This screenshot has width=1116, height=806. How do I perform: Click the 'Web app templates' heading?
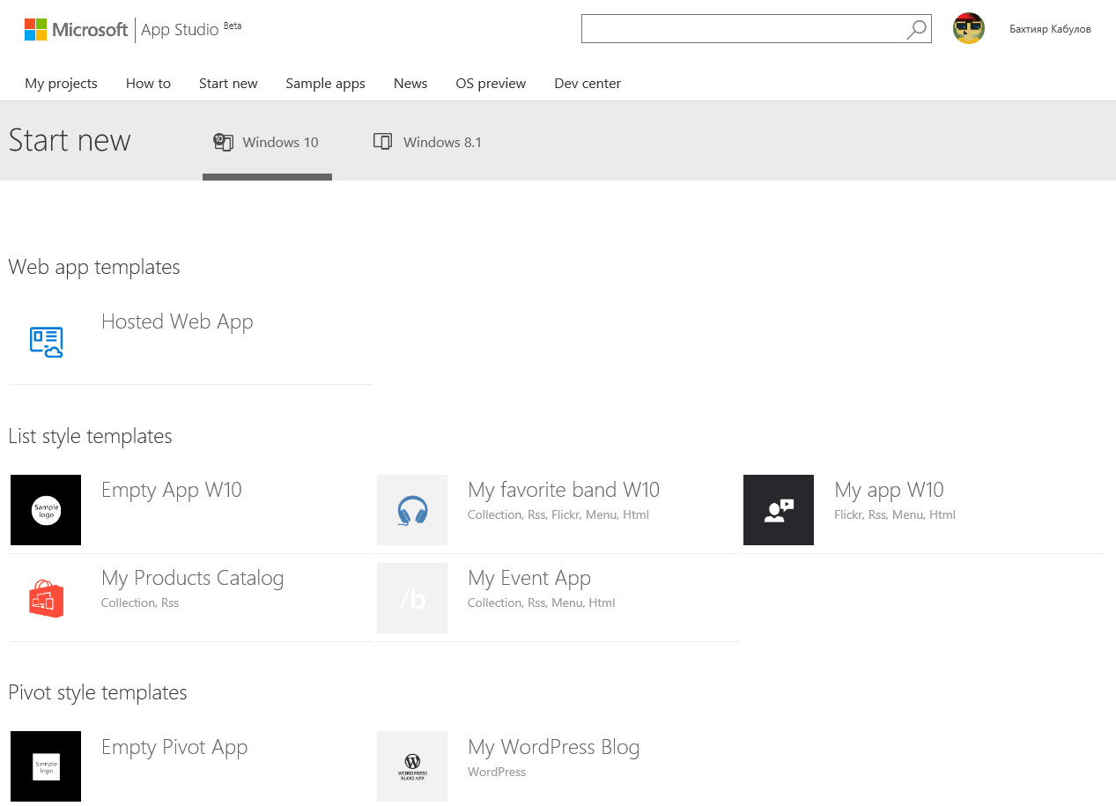click(94, 267)
